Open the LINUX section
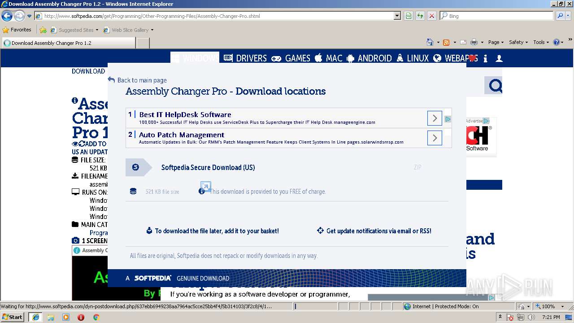574x323 pixels. [x=413, y=58]
